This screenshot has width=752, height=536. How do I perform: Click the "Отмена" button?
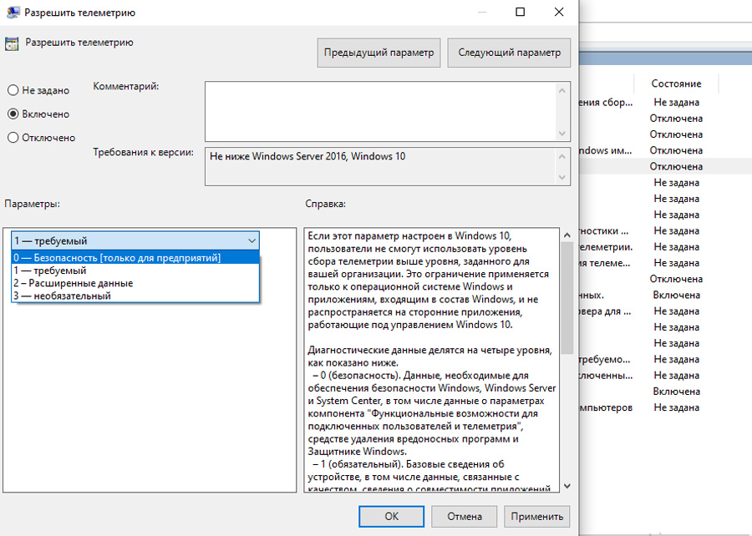(465, 516)
